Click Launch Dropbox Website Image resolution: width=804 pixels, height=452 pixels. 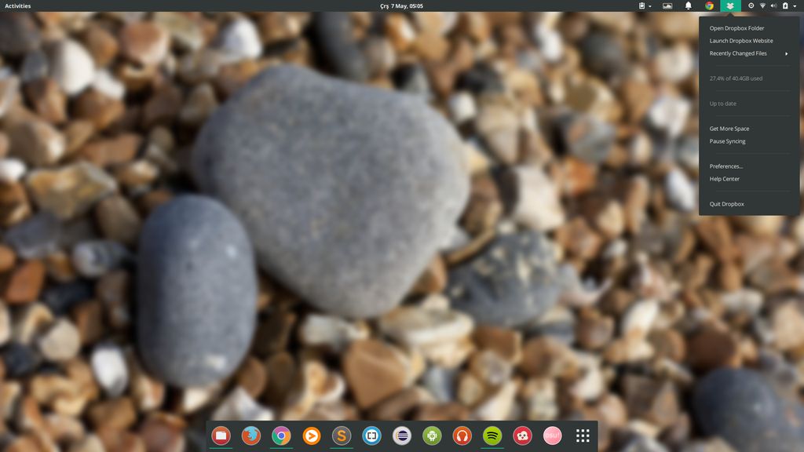[740, 41]
